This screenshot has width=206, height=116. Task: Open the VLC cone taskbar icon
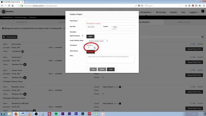click(30, 114)
